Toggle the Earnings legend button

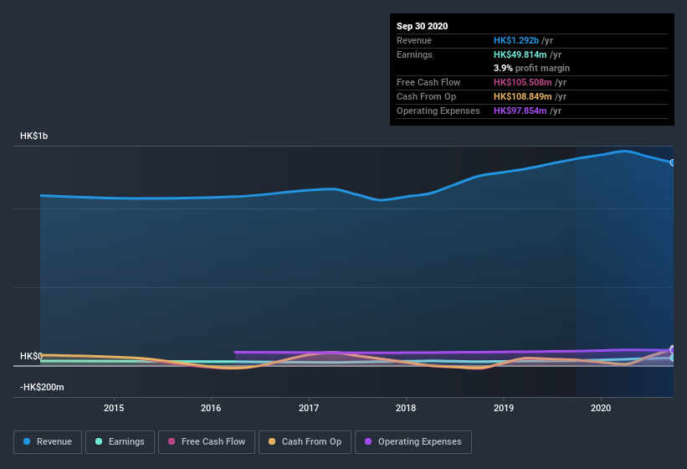tap(120, 442)
